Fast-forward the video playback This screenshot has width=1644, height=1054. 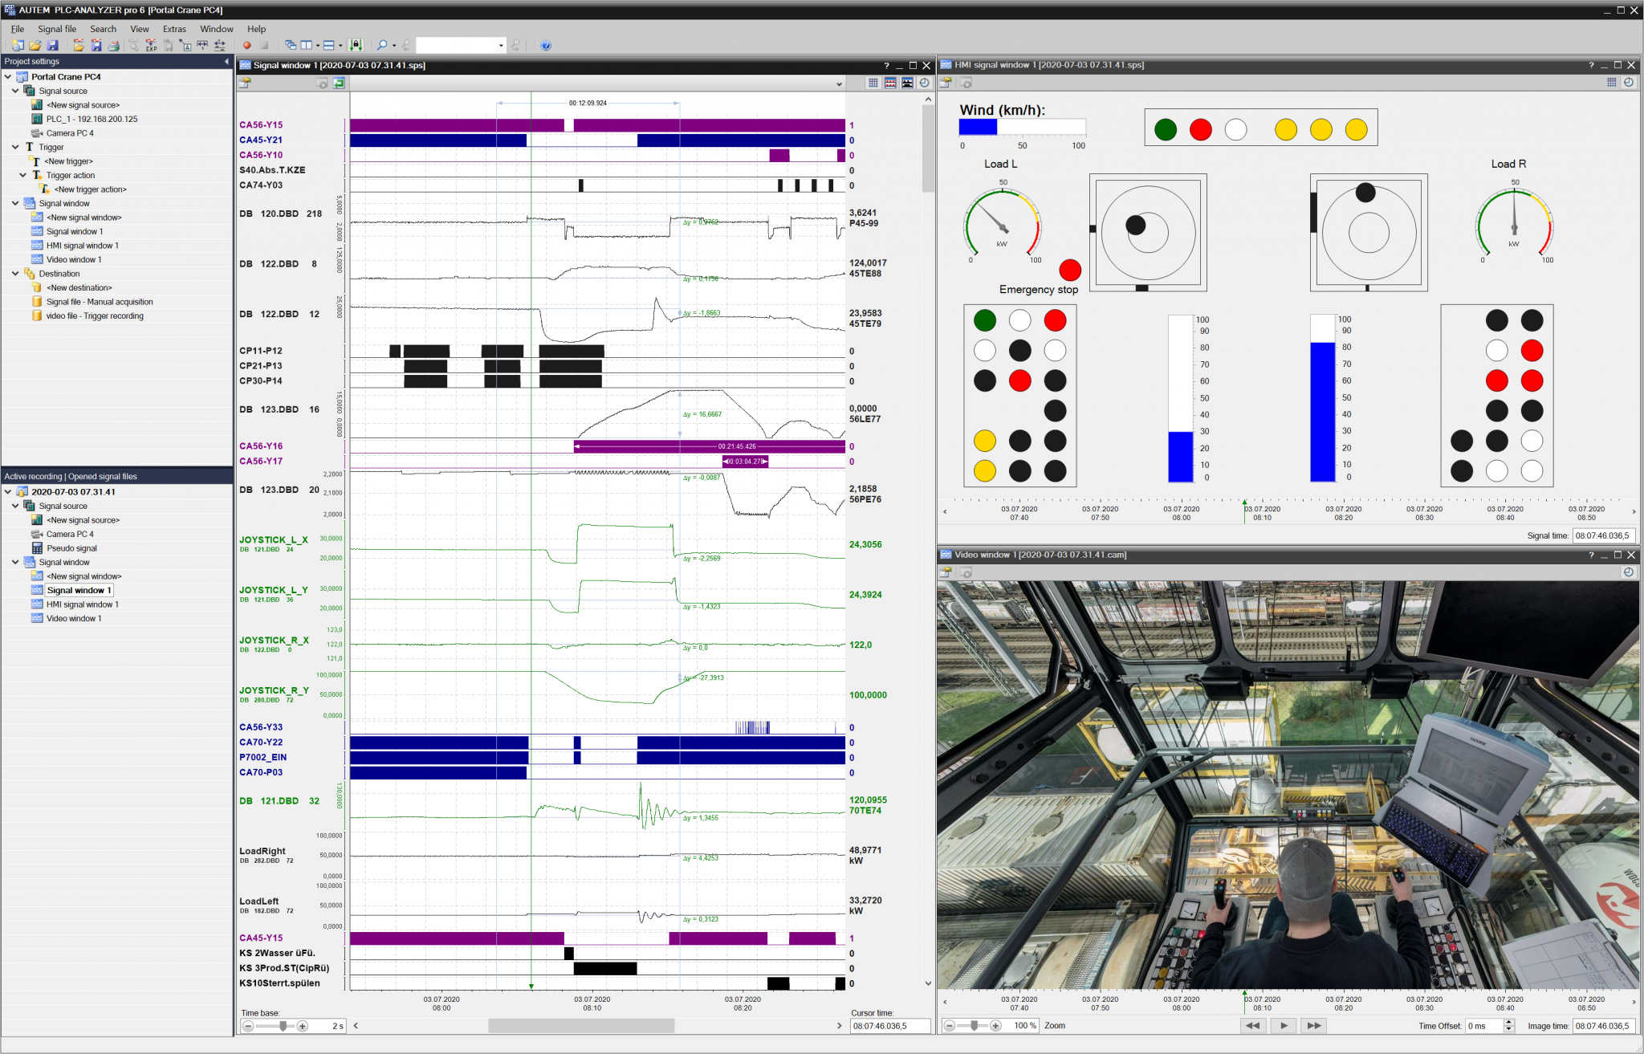(x=1313, y=1025)
